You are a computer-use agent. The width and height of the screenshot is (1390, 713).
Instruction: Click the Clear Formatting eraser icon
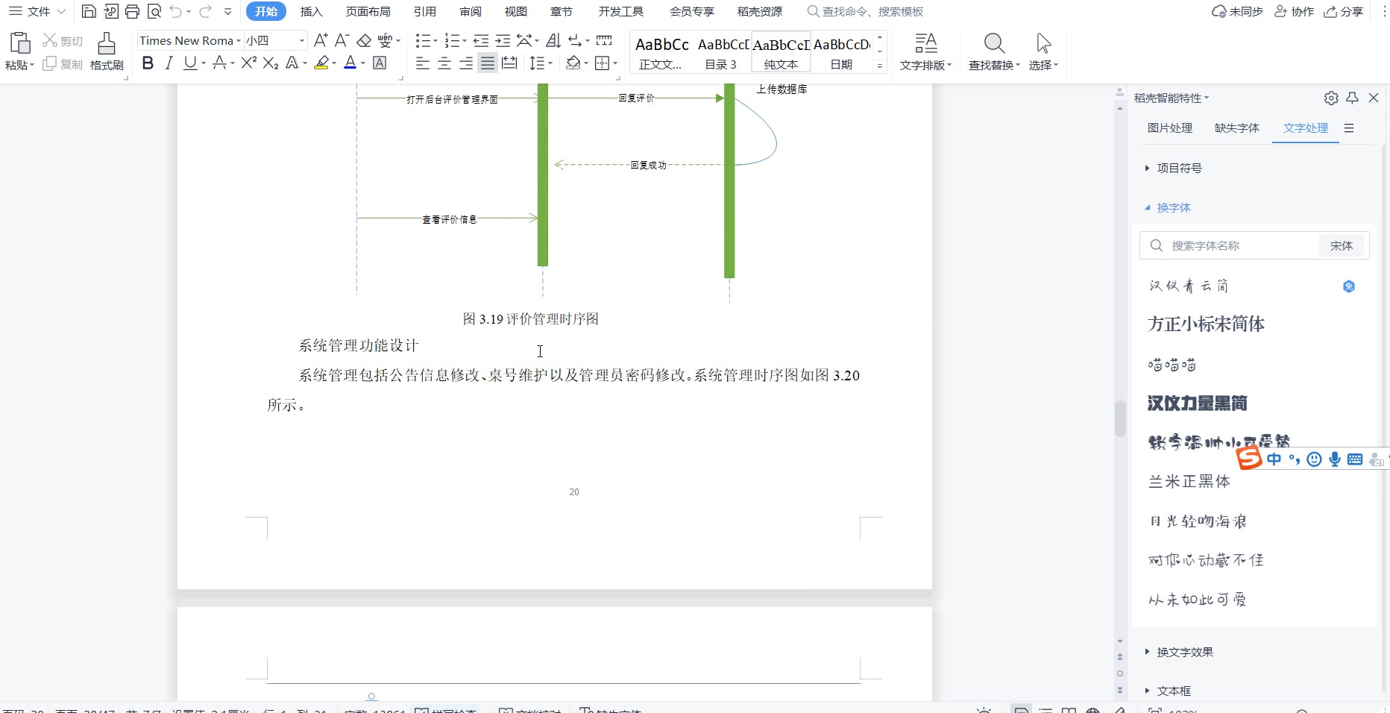(x=364, y=40)
